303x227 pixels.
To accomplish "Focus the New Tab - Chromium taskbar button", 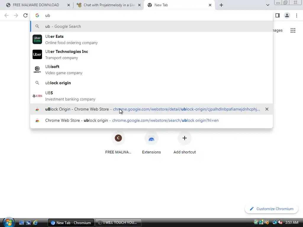I will (x=71, y=223).
